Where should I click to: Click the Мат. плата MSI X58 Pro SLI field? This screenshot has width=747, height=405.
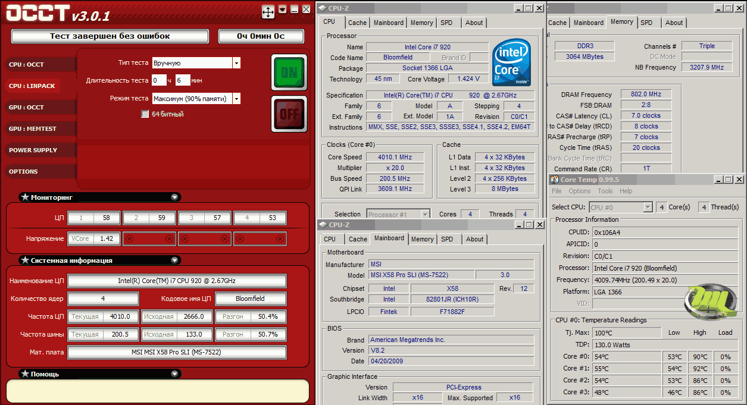pyautogui.click(x=177, y=352)
